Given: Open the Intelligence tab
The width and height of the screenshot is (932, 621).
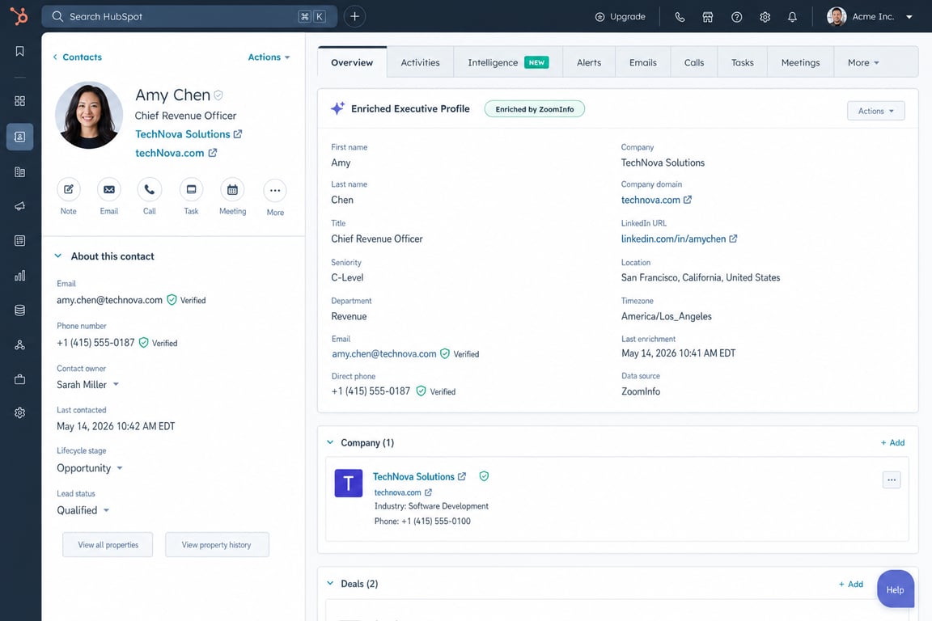Looking at the screenshot, I should [x=507, y=62].
